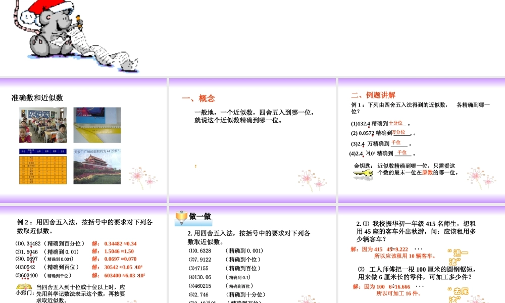The width and height of the screenshot is (505, 303).
Task: Click the solution 0.34482 ≈0.34
Action: tap(121, 244)
